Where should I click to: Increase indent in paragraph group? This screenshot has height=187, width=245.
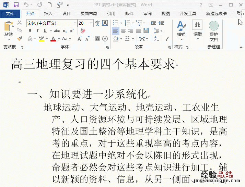[x=161, y=23]
